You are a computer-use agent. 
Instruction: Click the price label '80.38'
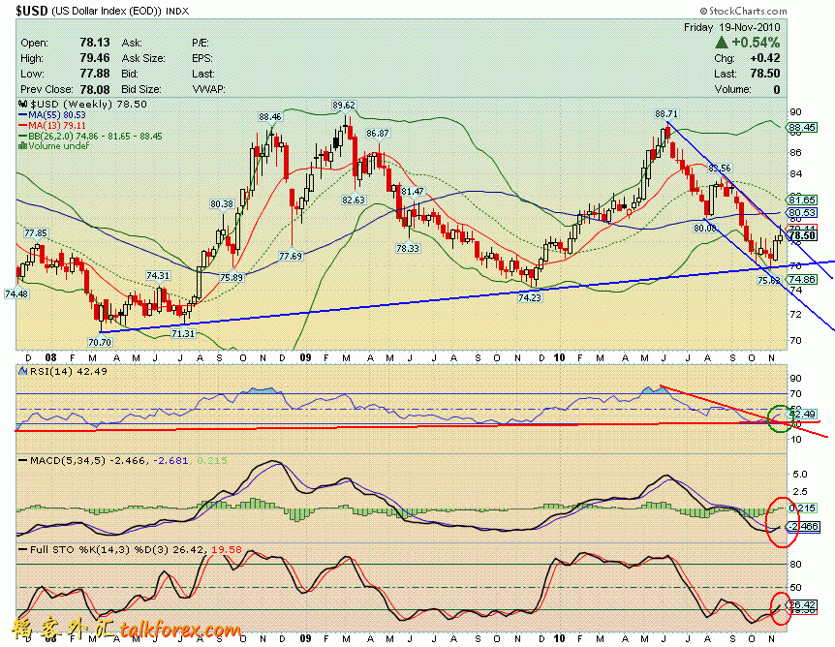tap(222, 204)
